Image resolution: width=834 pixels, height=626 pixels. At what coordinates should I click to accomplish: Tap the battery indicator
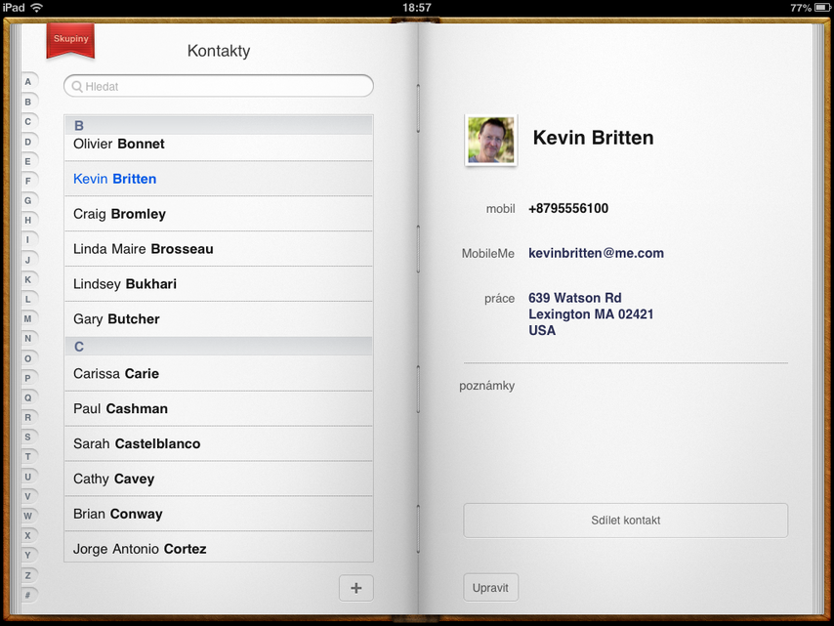pos(818,7)
